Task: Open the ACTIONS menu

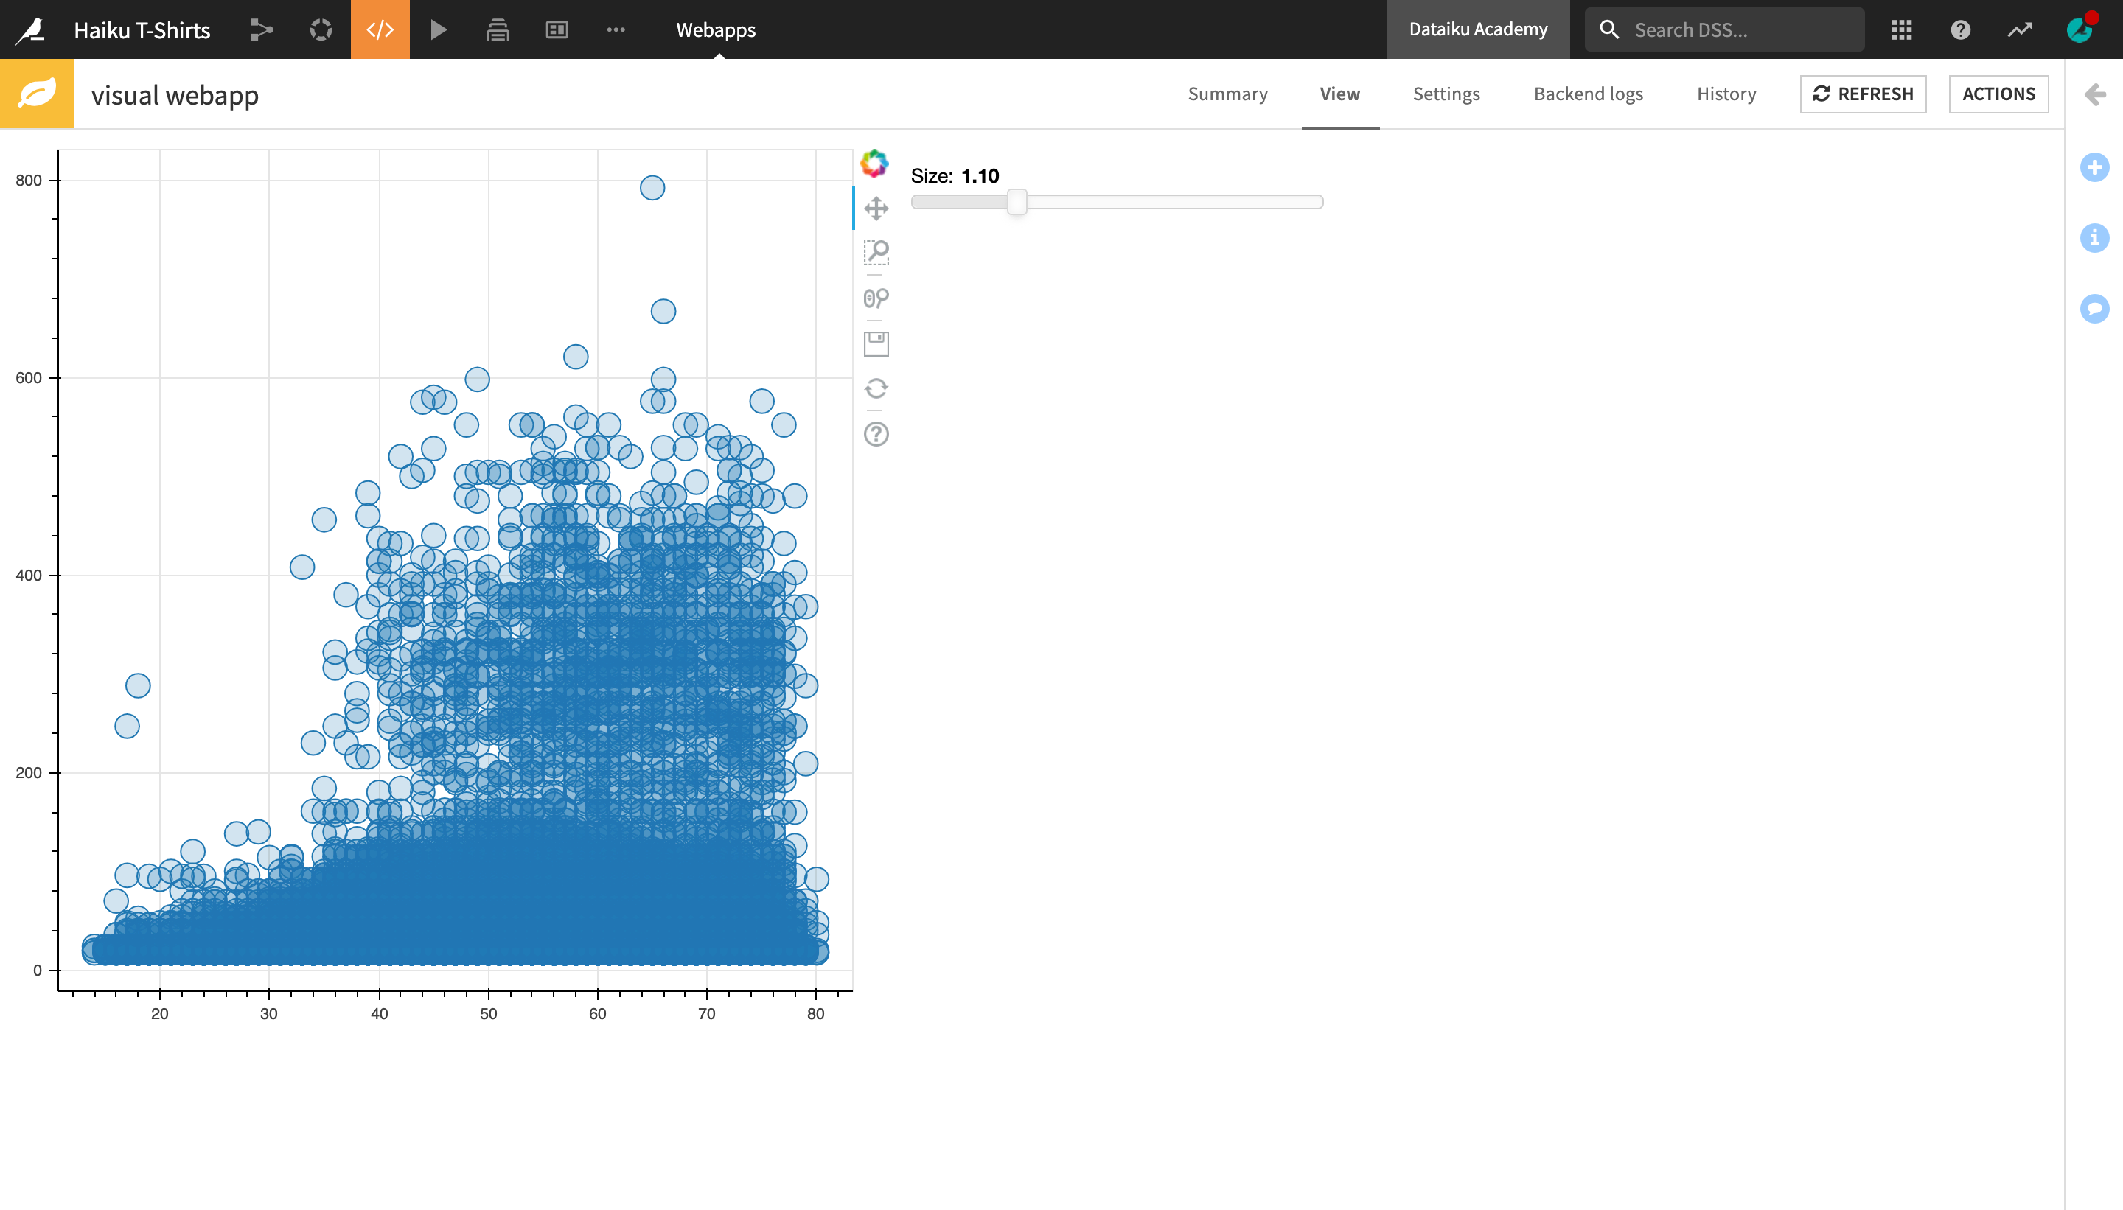Action: pos(1998,94)
